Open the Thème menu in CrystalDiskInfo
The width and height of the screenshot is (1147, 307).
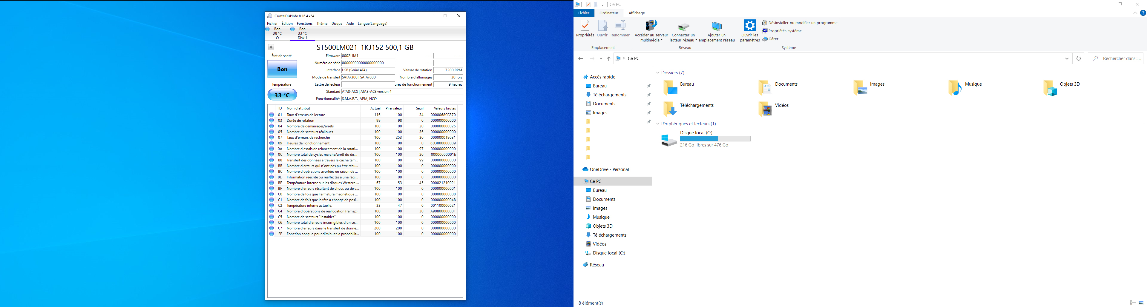point(322,24)
